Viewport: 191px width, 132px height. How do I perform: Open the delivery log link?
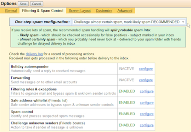click(42, 54)
